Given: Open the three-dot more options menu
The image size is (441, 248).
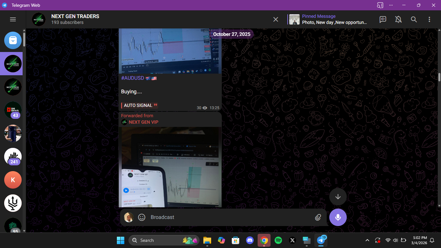Looking at the screenshot, I should tap(429, 19).
